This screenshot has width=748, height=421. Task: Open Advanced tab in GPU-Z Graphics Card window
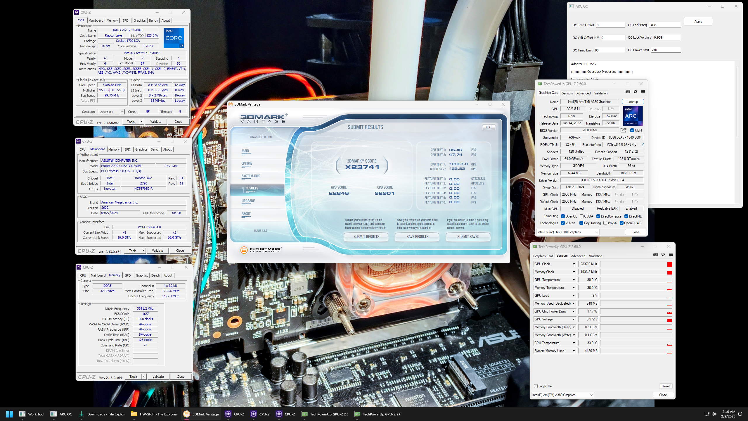(x=583, y=93)
